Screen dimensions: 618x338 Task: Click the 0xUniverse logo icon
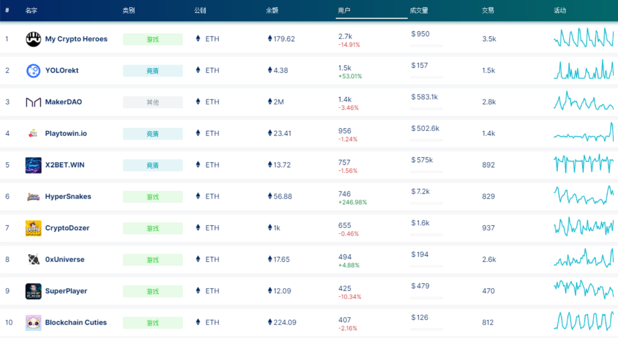(33, 260)
